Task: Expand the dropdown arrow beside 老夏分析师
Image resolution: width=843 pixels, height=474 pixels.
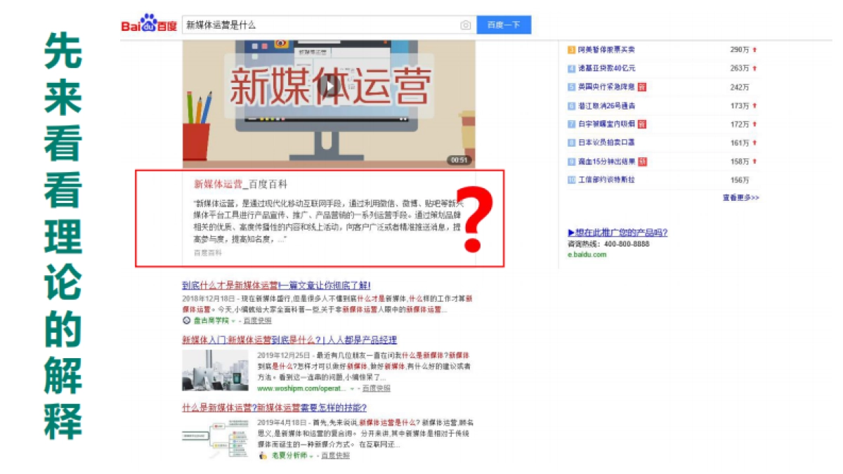Action: tap(312, 454)
